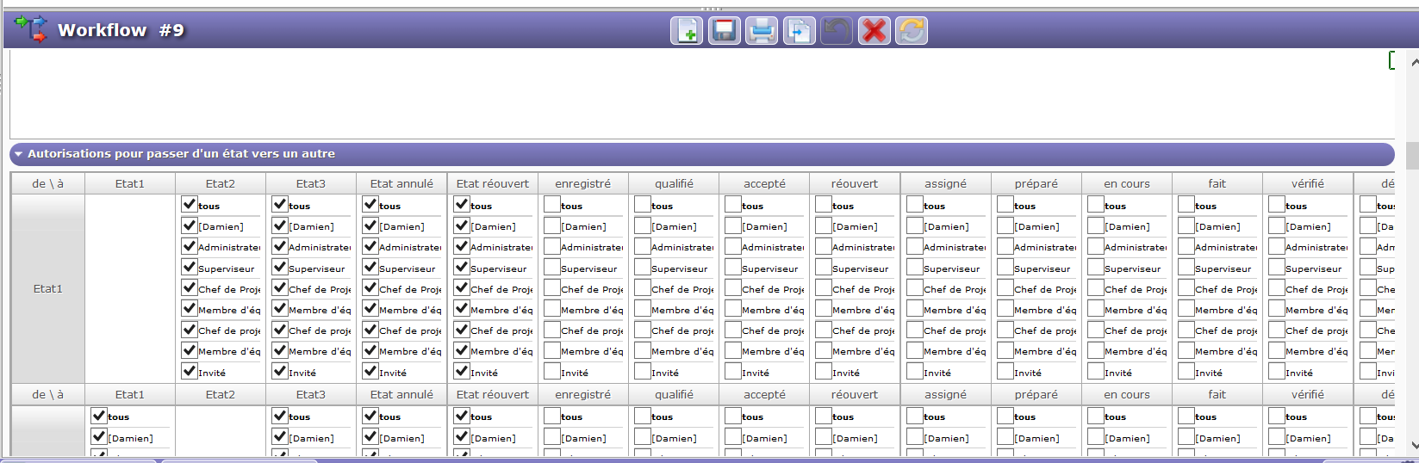Click 'fait' header in the second header row

coord(1217,394)
